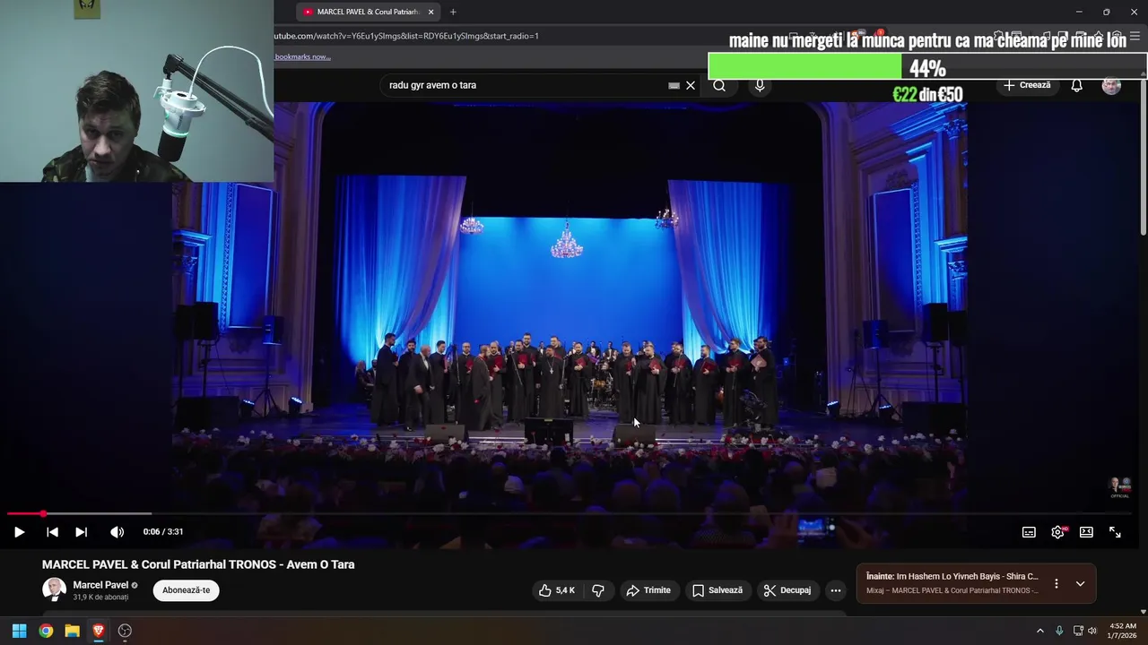Viewport: 1148px width, 645px height.
Task: Open the Windows Start menu
Action: coord(19,631)
